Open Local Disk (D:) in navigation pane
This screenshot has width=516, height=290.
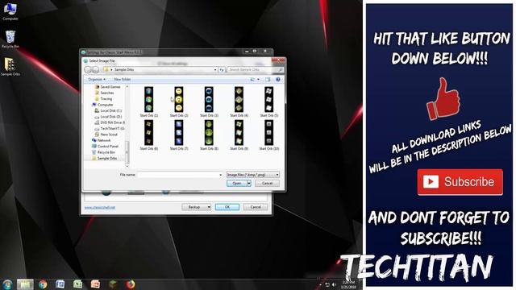(108, 116)
